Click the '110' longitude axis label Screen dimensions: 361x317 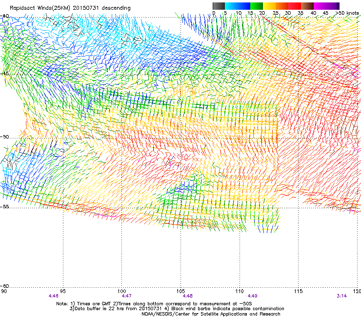coord(240,291)
